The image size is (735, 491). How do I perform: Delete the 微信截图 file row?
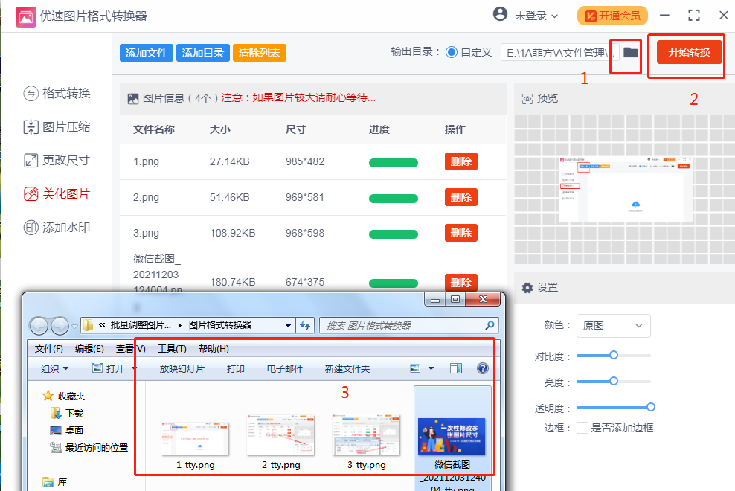click(460, 282)
